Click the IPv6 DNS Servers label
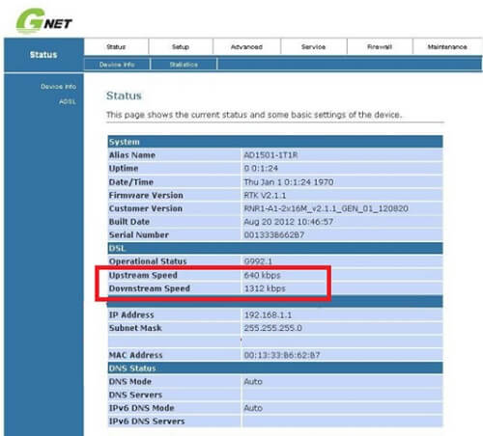 (147, 422)
